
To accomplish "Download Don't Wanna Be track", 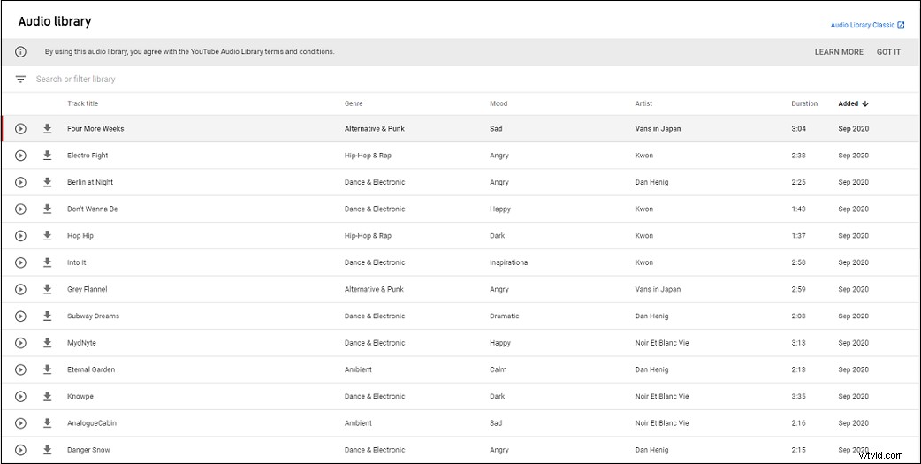I will coord(48,209).
